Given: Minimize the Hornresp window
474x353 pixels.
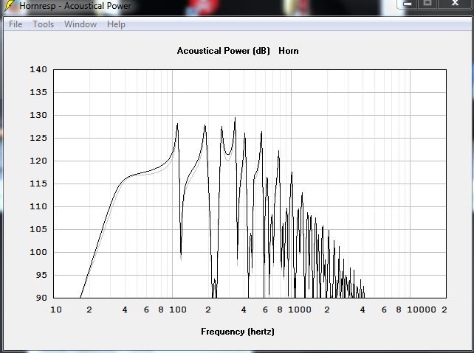Looking at the screenshot, I should tap(408, 4).
